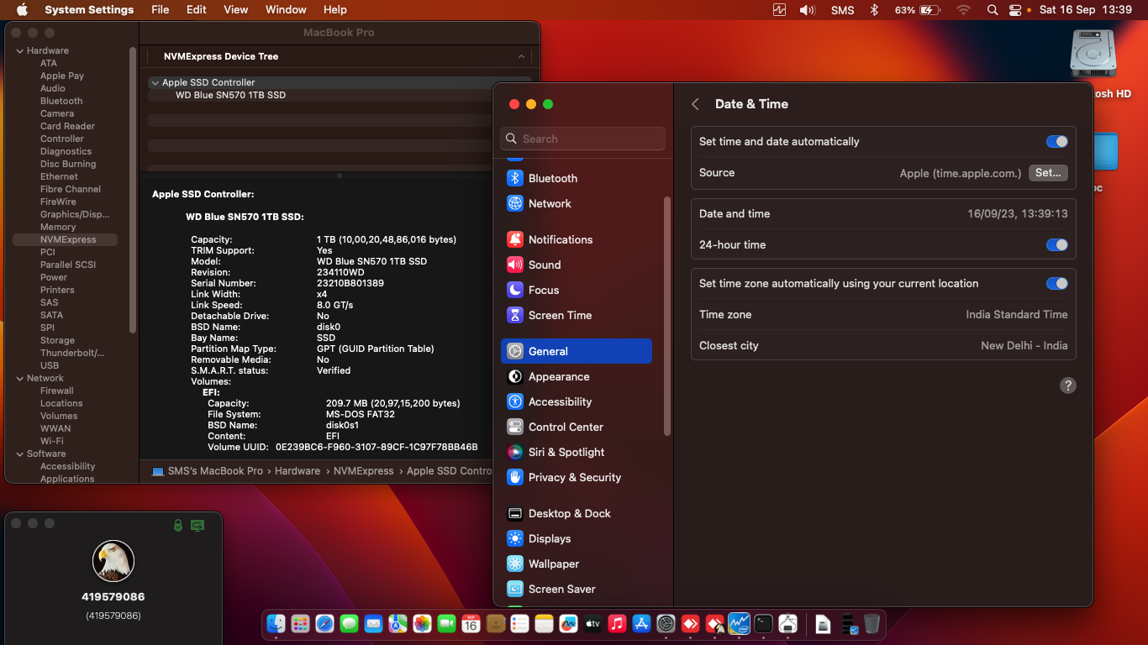Screen dimensions: 1148x645
Task: Select Storage in System Information sidebar
Action: 57,340
